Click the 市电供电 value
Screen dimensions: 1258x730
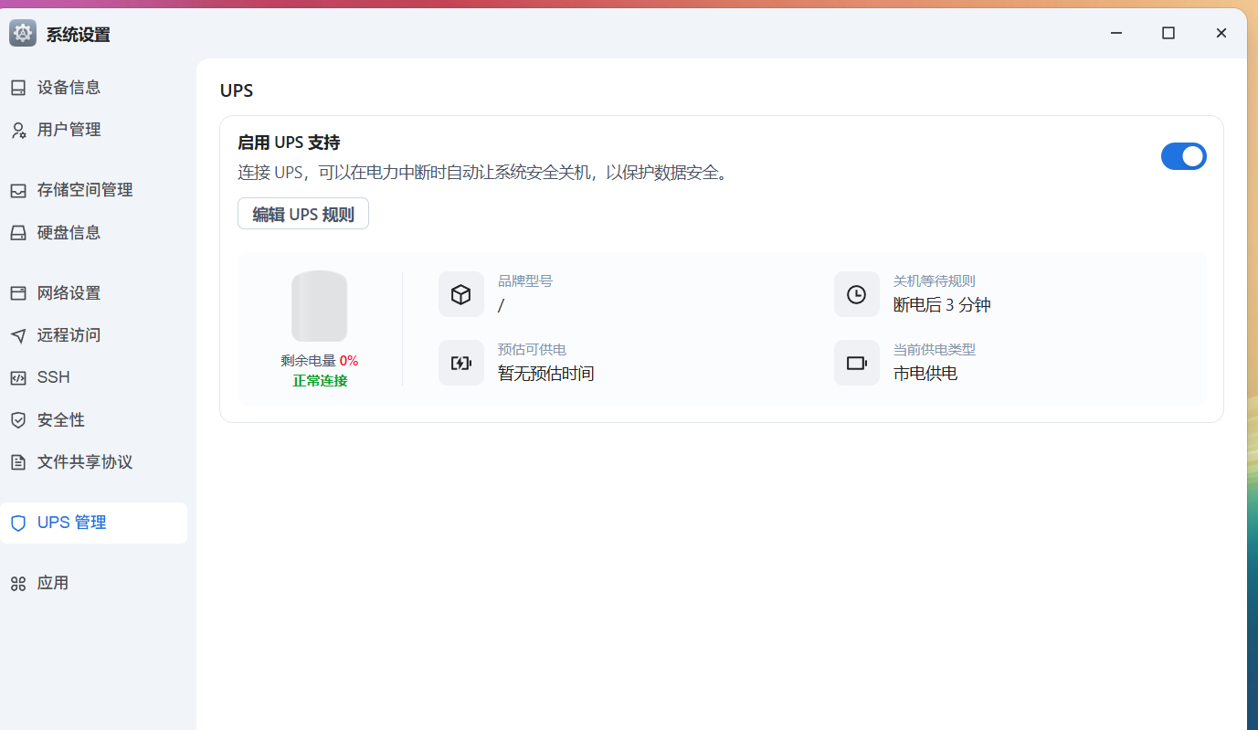[x=925, y=374]
